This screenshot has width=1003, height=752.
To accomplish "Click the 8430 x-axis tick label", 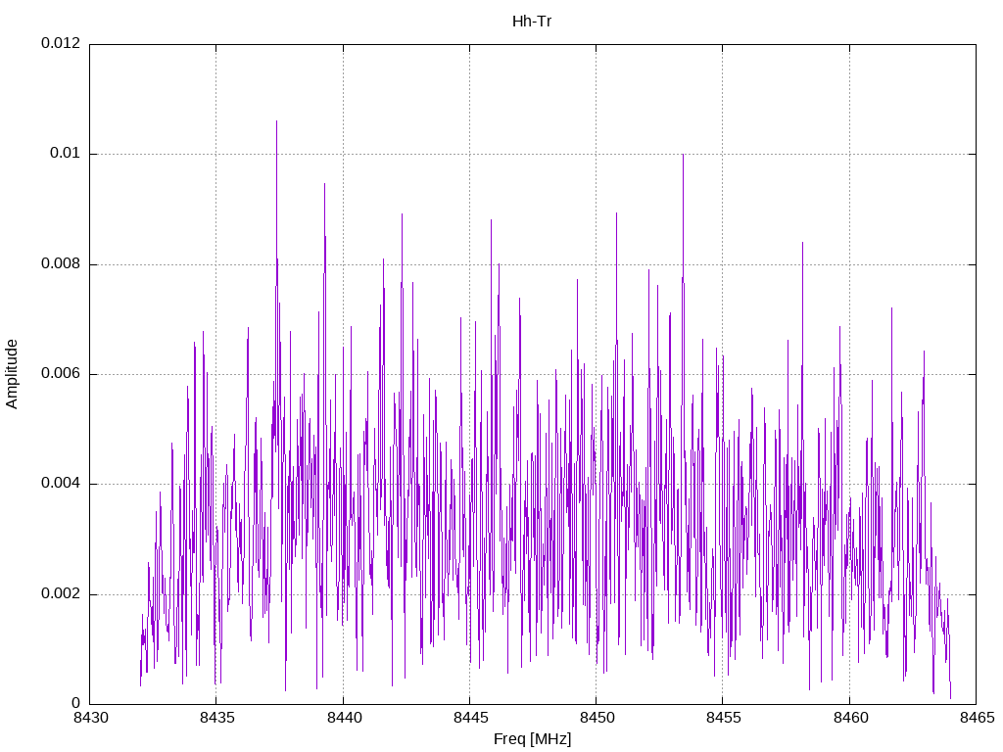I will coord(90,718).
